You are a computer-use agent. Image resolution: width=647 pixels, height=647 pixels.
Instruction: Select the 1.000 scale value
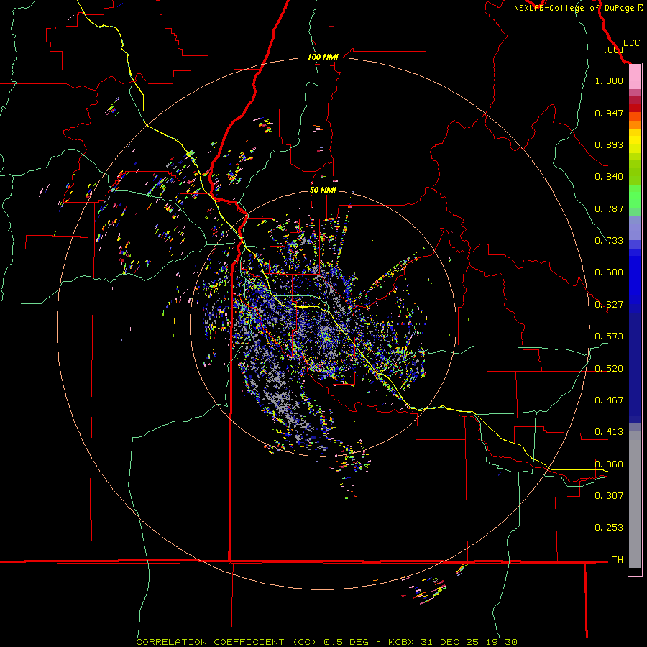point(609,81)
